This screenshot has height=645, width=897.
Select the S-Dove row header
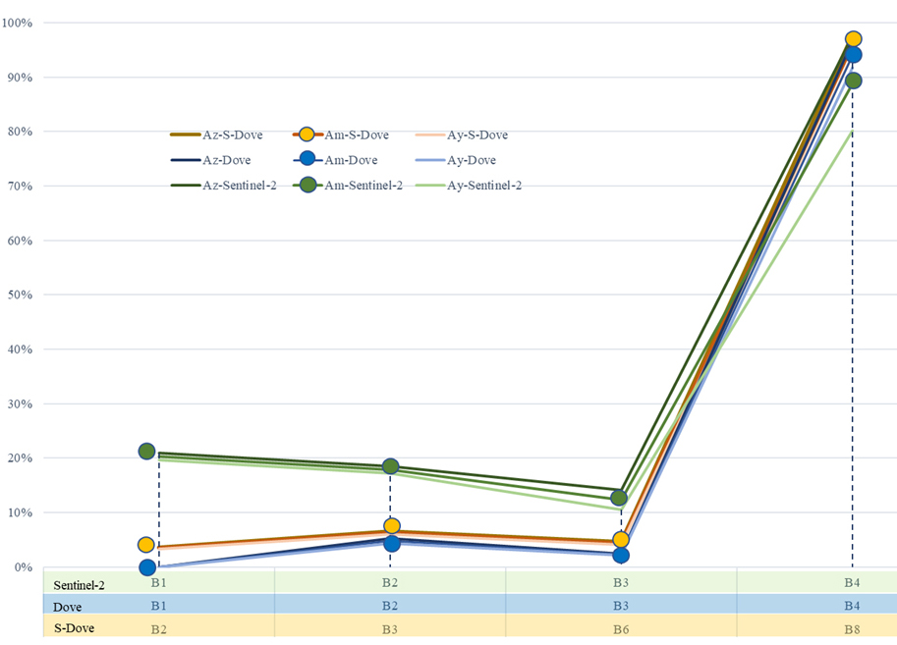pyautogui.click(x=74, y=627)
